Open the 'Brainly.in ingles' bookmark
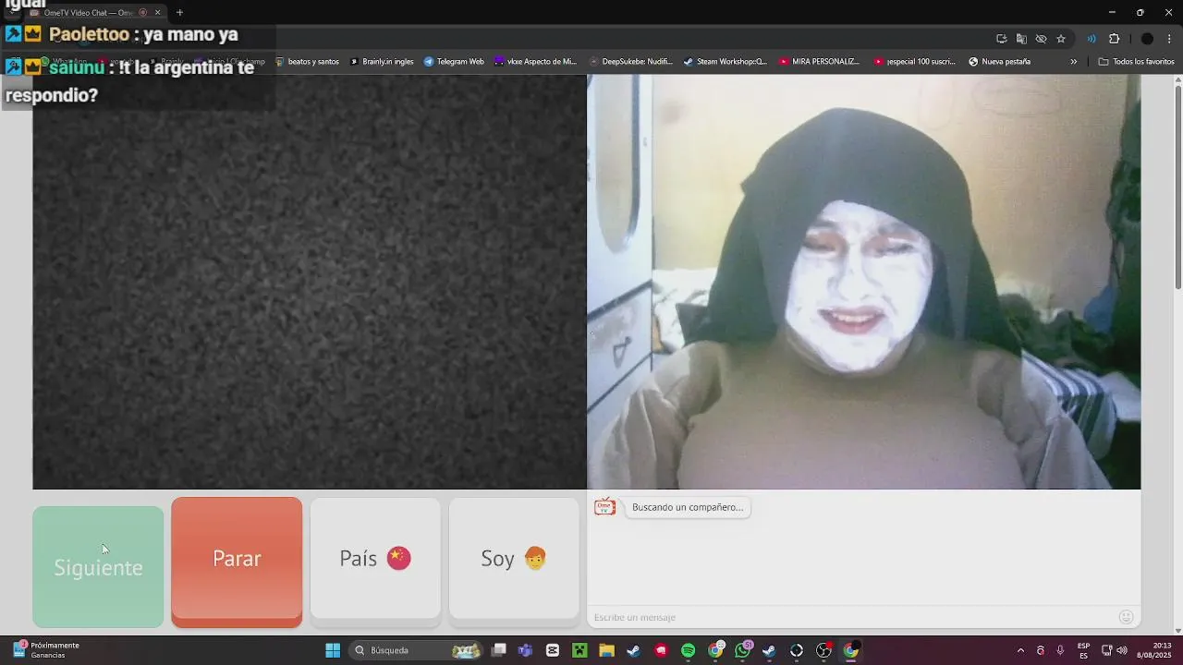 (382, 62)
